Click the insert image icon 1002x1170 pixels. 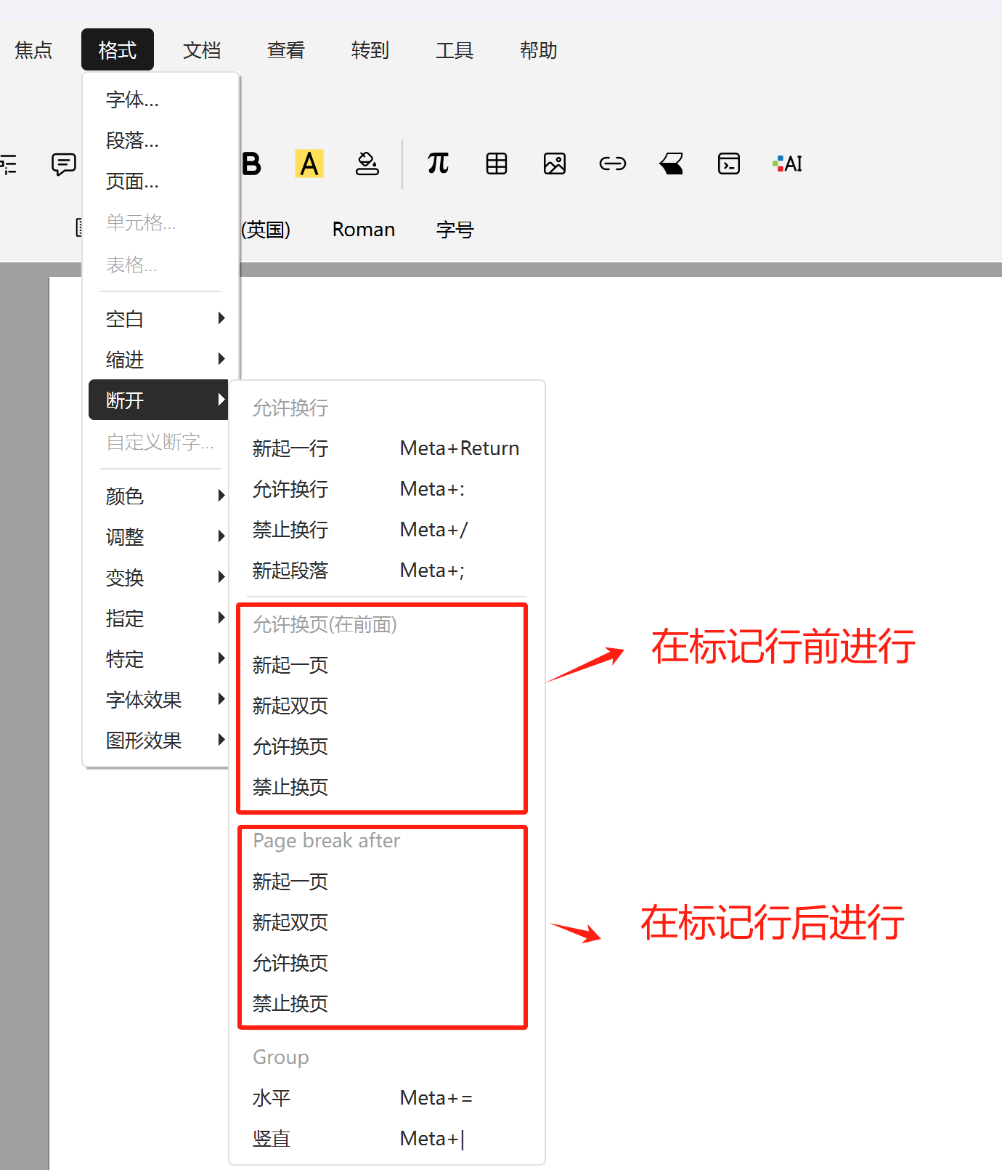(x=555, y=164)
